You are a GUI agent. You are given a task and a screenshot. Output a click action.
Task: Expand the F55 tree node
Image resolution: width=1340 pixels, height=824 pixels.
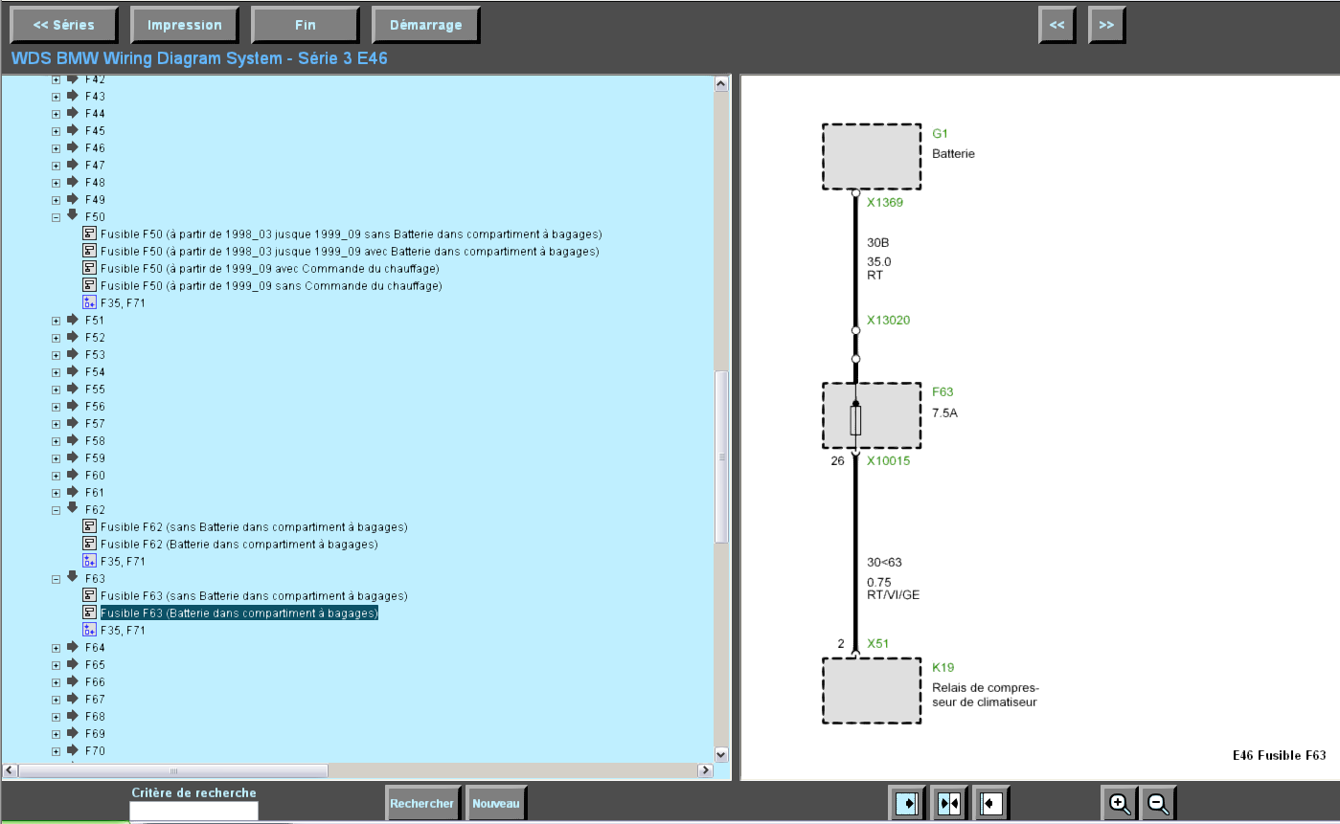click(56, 390)
